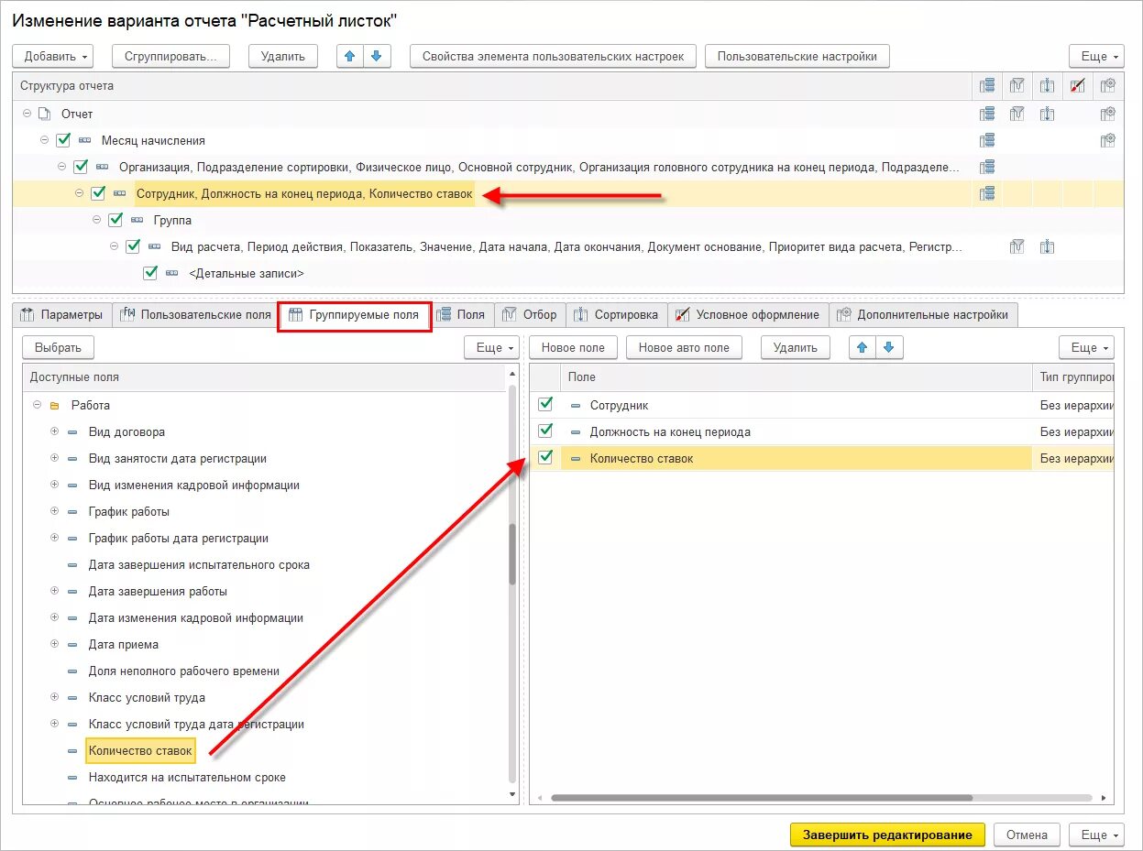Click the Пользовательские настройки button

pyautogui.click(x=797, y=56)
